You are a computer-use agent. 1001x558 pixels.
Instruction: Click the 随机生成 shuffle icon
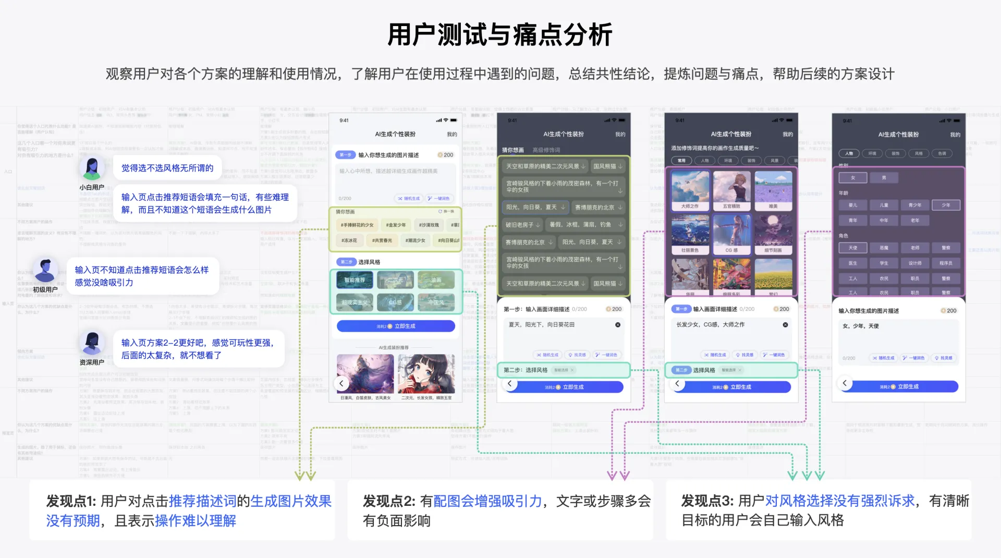coord(401,198)
